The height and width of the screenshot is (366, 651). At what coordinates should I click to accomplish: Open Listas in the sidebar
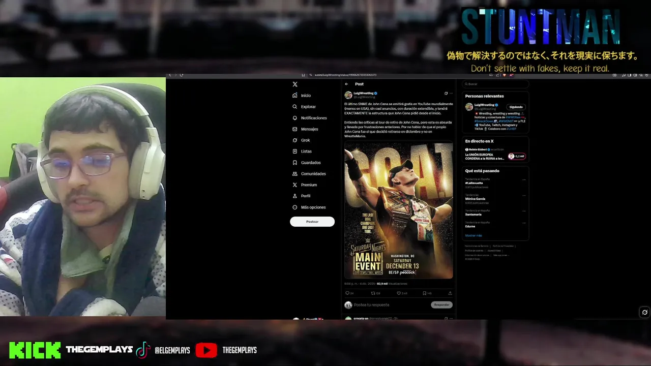302,151
